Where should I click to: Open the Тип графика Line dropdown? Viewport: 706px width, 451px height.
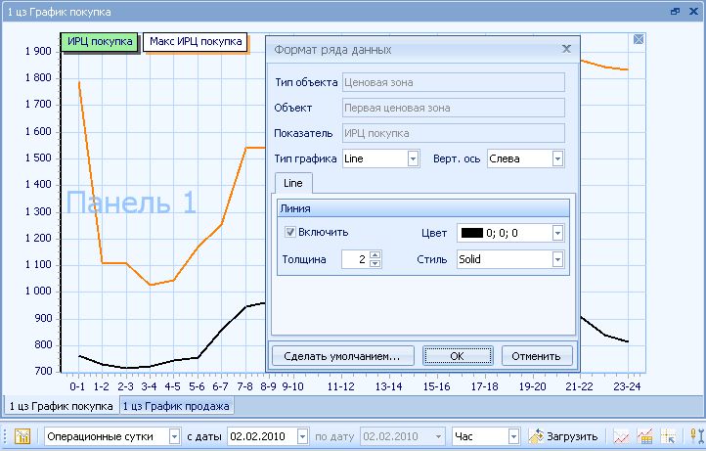[413, 158]
